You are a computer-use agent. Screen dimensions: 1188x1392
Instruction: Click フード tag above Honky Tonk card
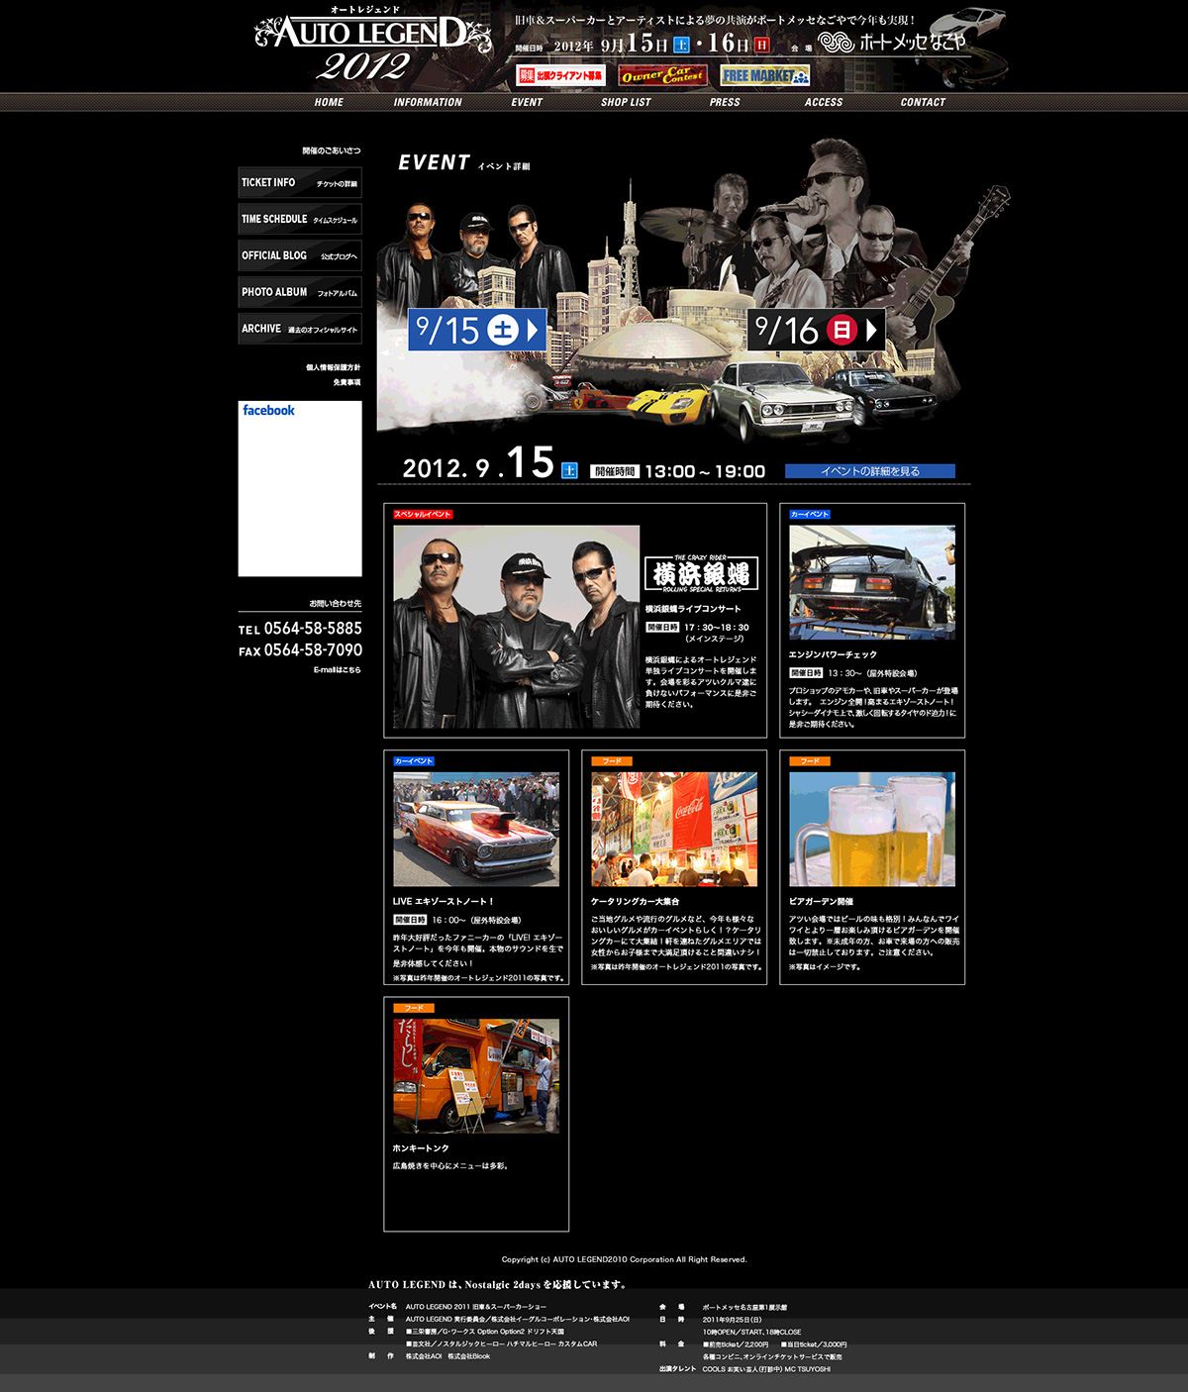click(414, 1008)
